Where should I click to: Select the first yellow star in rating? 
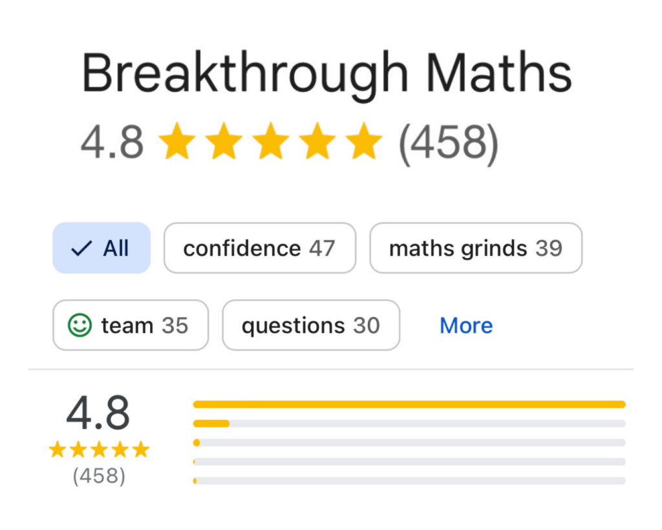[x=178, y=140]
